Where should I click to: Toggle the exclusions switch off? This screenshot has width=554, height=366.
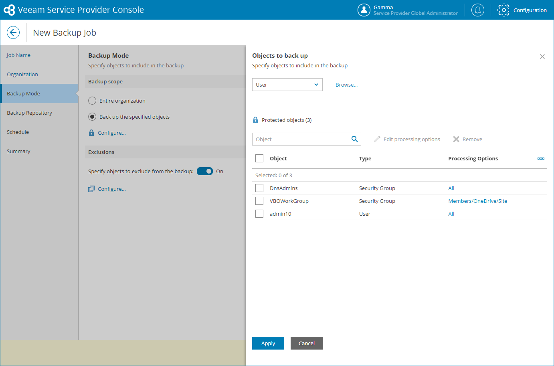[x=205, y=171]
